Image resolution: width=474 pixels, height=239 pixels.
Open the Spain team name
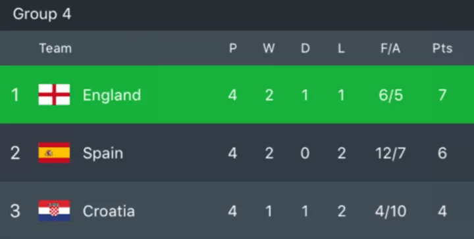[x=103, y=153]
